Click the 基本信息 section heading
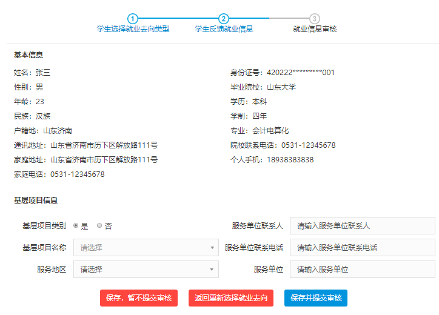Viewport: 439px width, 315px height. 28,55
